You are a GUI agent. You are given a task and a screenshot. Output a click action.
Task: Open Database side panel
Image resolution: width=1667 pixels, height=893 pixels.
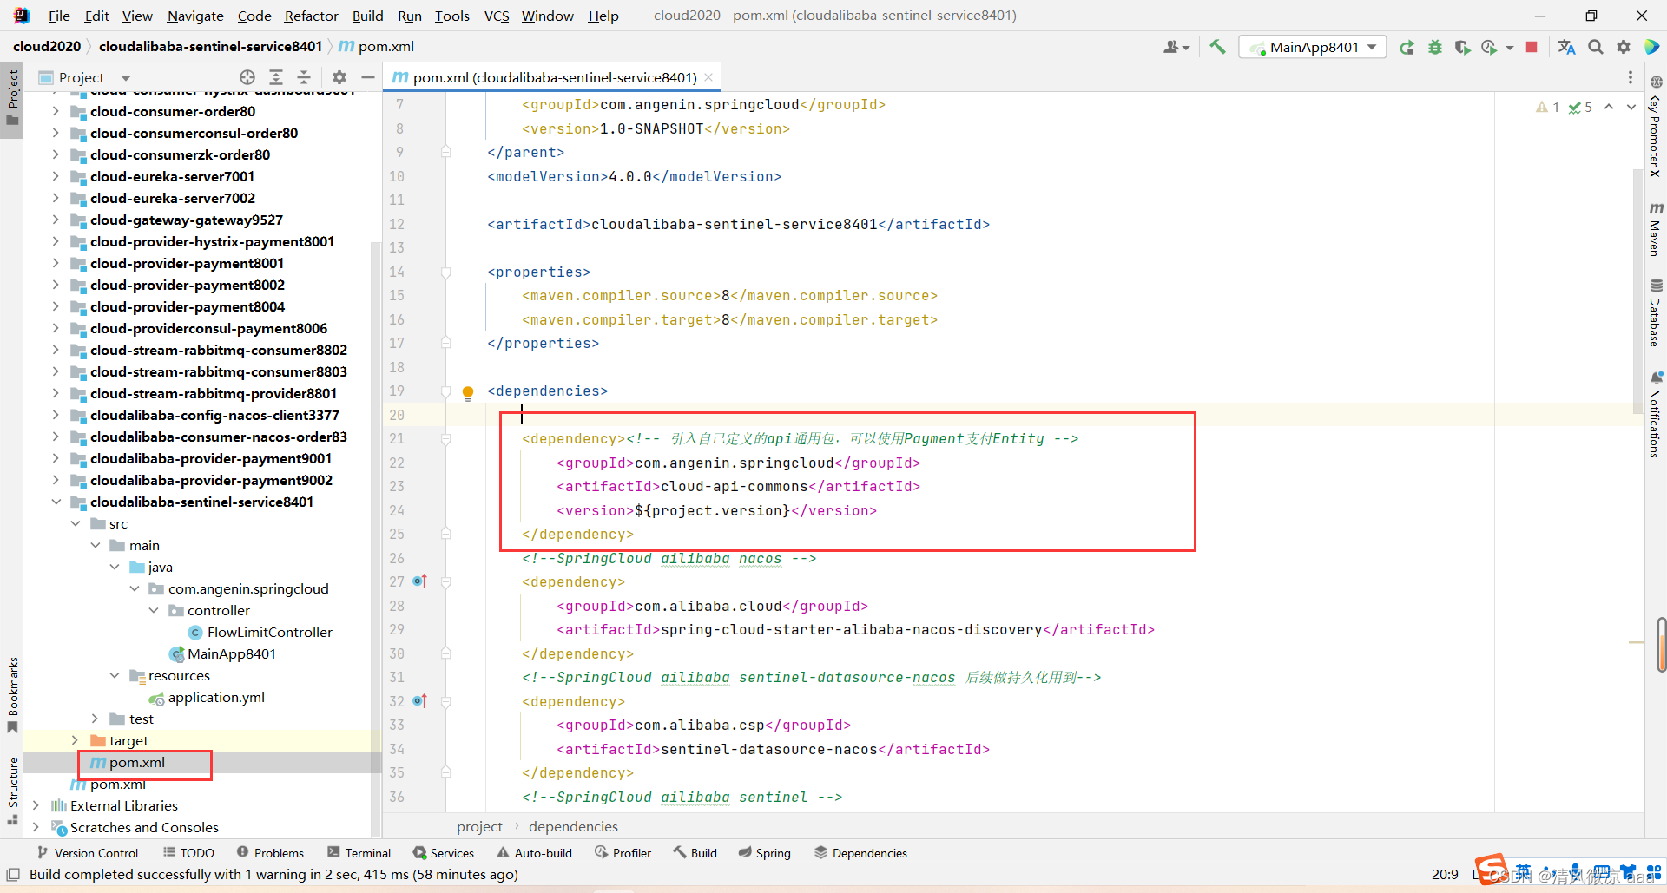1656,313
